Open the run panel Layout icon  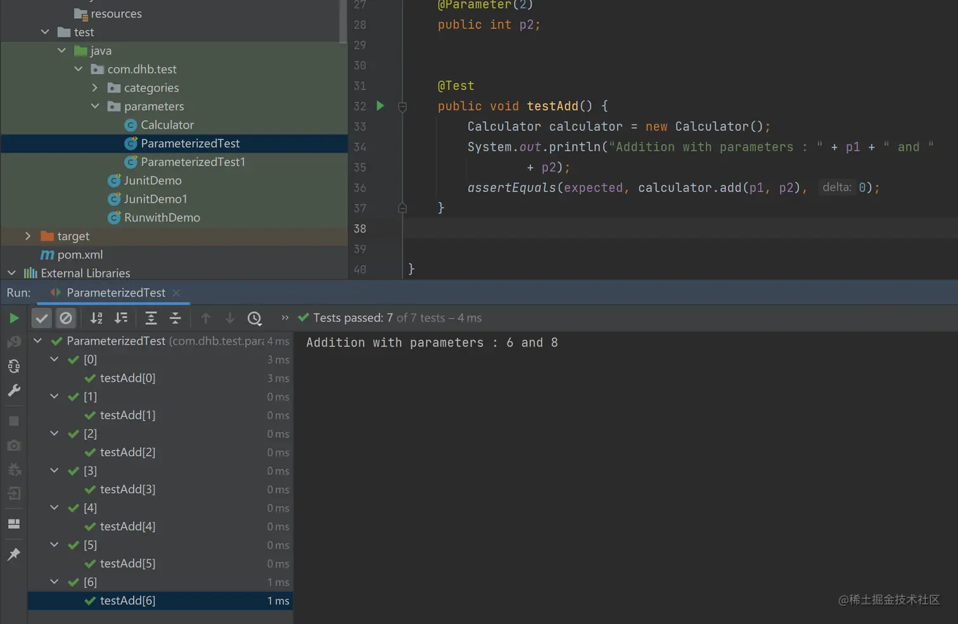coord(14,524)
